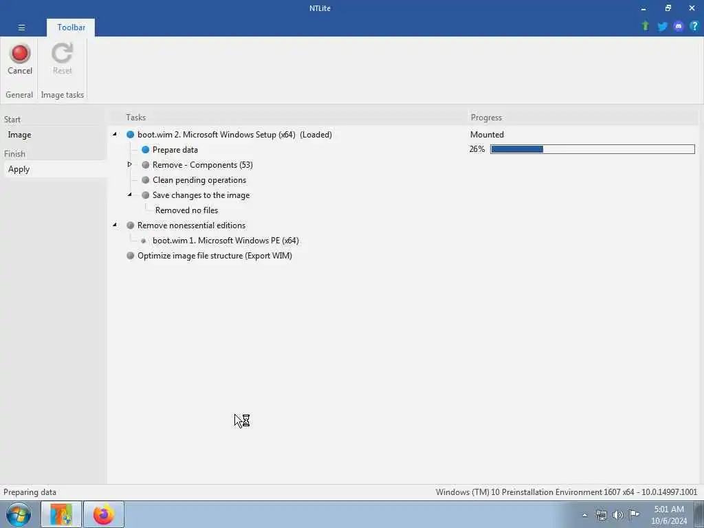Click the 'General' ribbon group label
Viewport: 704px width, 528px height.
coord(19,95)
